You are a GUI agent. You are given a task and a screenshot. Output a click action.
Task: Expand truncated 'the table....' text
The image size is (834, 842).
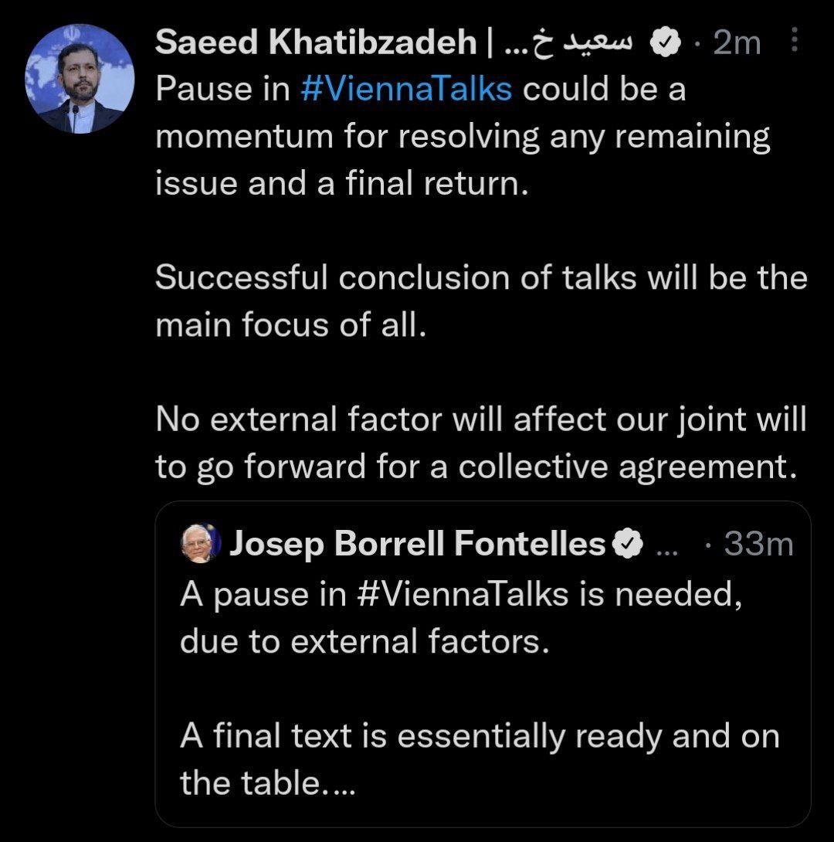[267, 783]
